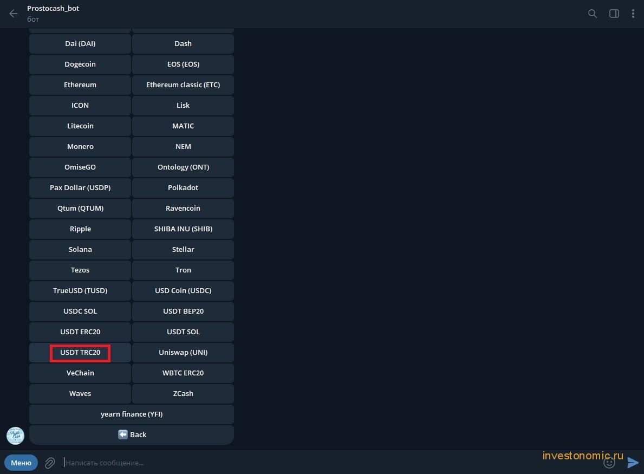Select the EOS (EOS) button
This screenshot has height=474, width=644.
tap(183, 64)
